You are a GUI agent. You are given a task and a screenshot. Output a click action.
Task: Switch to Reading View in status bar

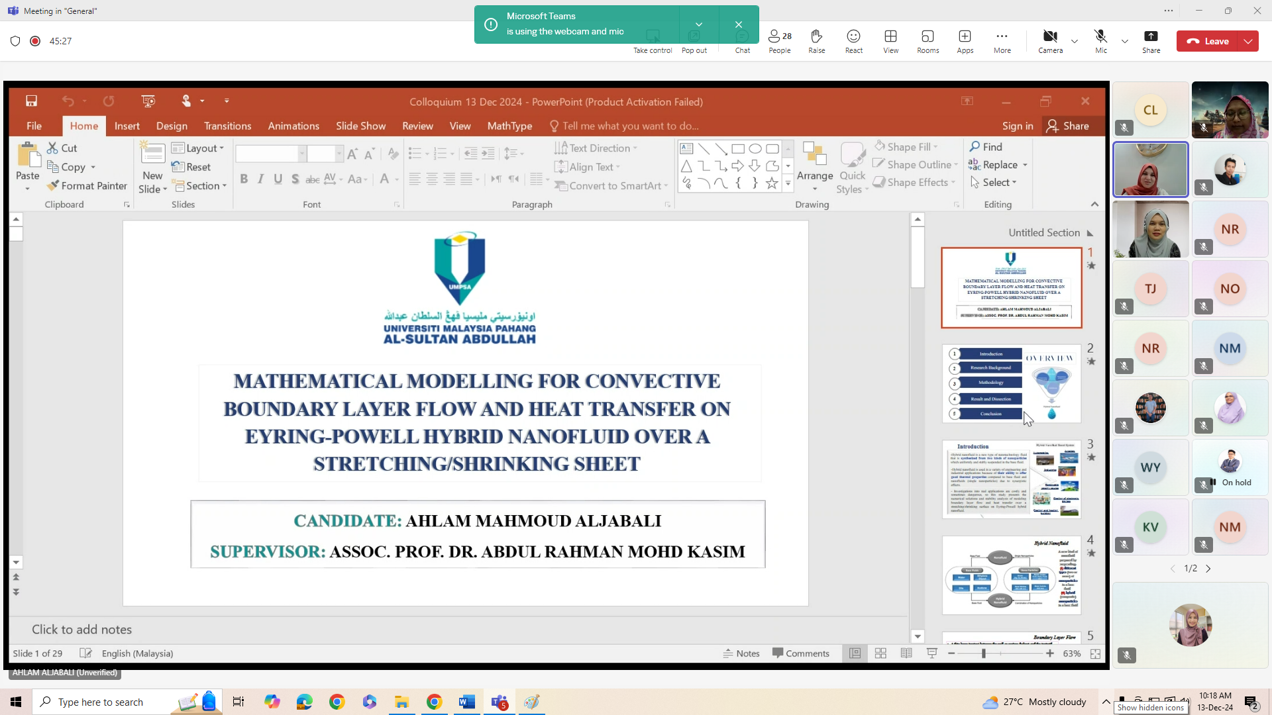[906, 653]
